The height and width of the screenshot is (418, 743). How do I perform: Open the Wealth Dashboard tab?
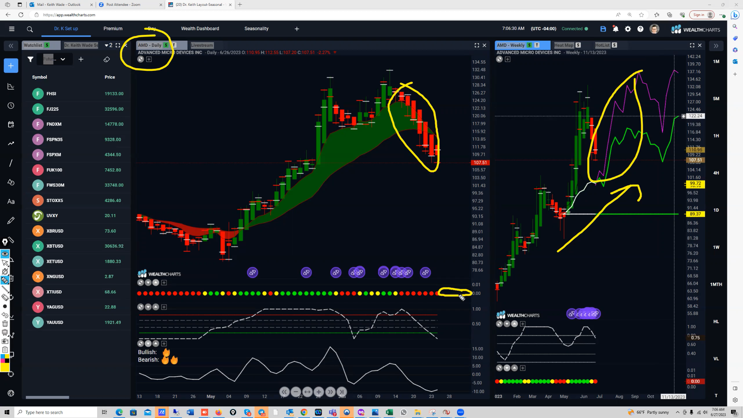(200, 29)
